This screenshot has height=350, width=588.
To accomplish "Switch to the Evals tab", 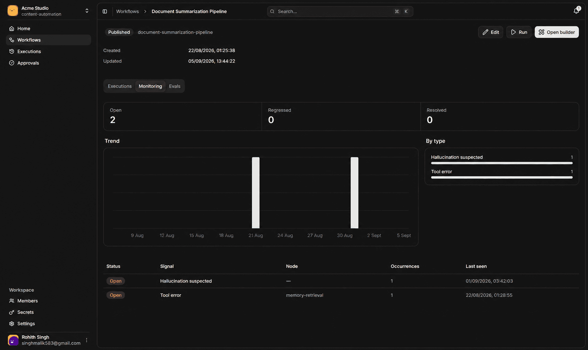I will pos(175,86).
